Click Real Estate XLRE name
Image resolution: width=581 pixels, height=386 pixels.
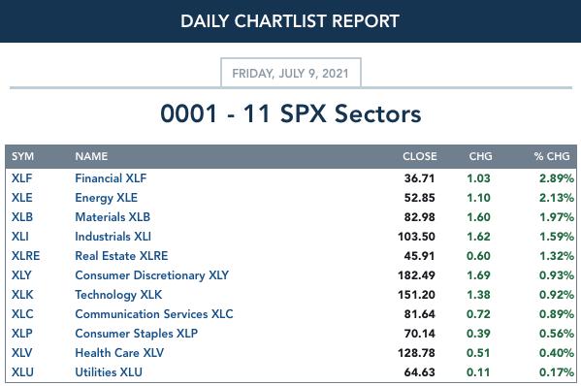point(121,256)
